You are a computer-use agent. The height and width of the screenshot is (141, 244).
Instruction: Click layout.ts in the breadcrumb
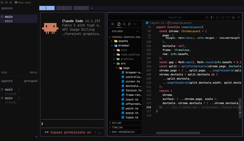tap(157, 23)
